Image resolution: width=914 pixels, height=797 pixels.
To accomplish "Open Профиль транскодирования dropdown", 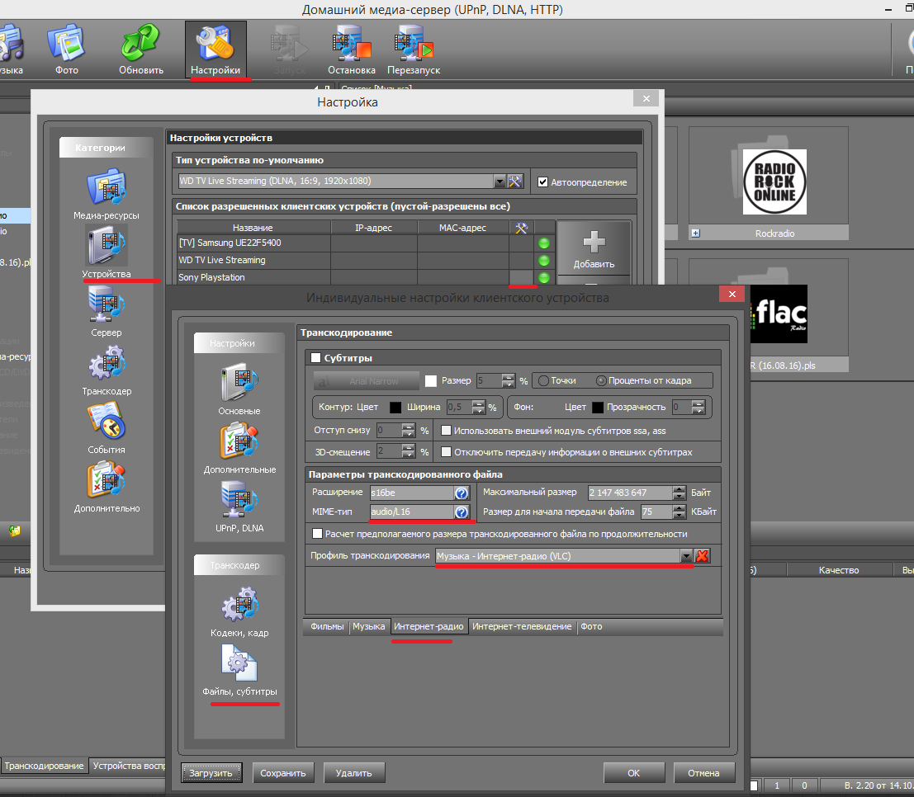I will tap(686, 556).
